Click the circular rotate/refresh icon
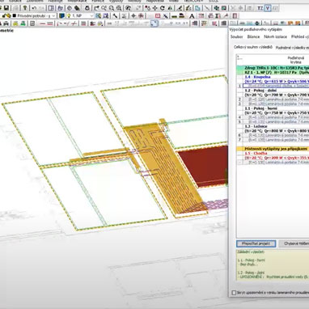Screen dimensions: 309x309 163,8
